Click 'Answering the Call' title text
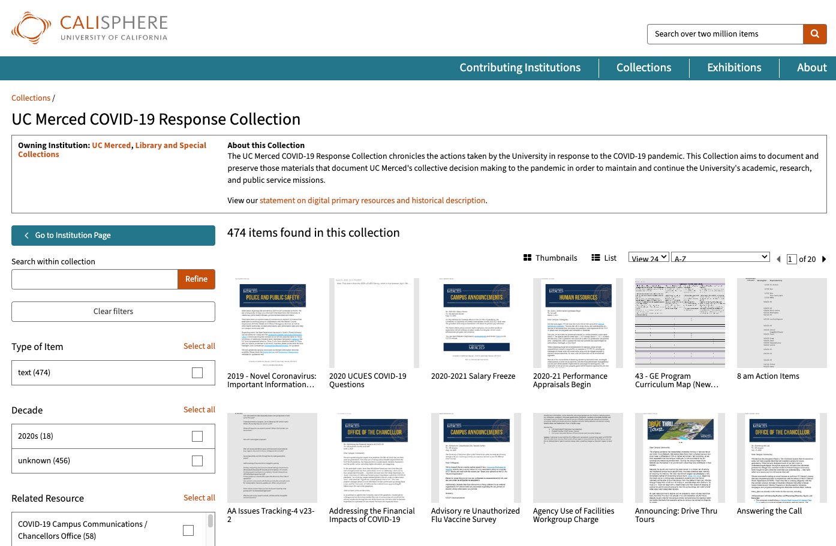This screenshot has width=836, height=546. pyautogui.click(x=769, y=511)
